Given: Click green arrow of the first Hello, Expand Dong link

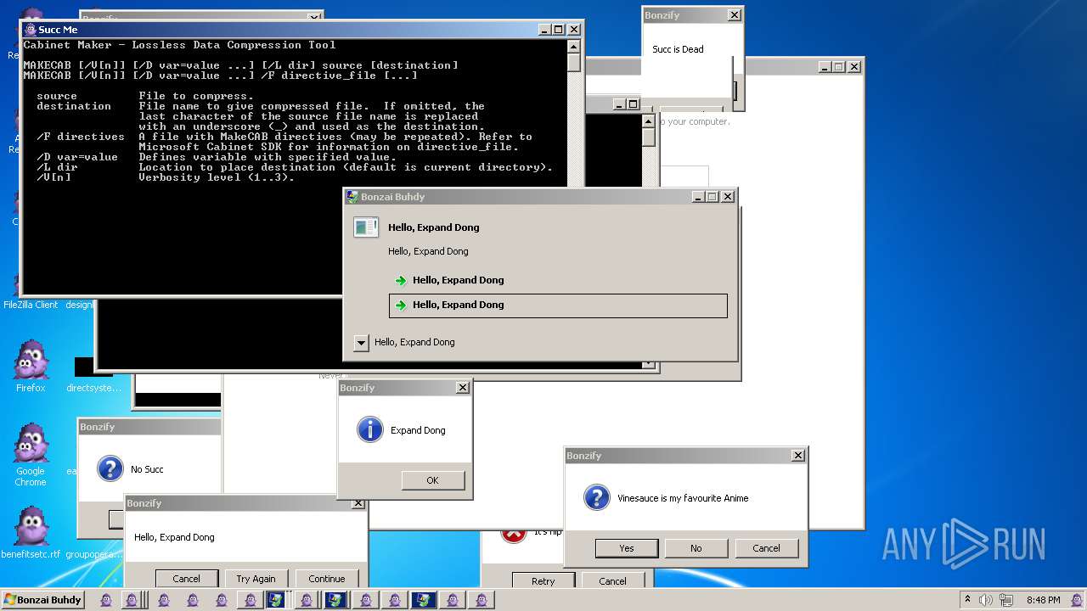Looking at the screenshot, I should coord(401,280).
